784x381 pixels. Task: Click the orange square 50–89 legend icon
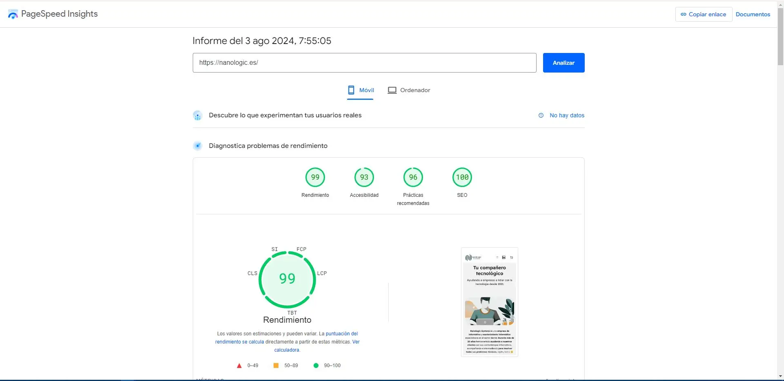point(276,366)
